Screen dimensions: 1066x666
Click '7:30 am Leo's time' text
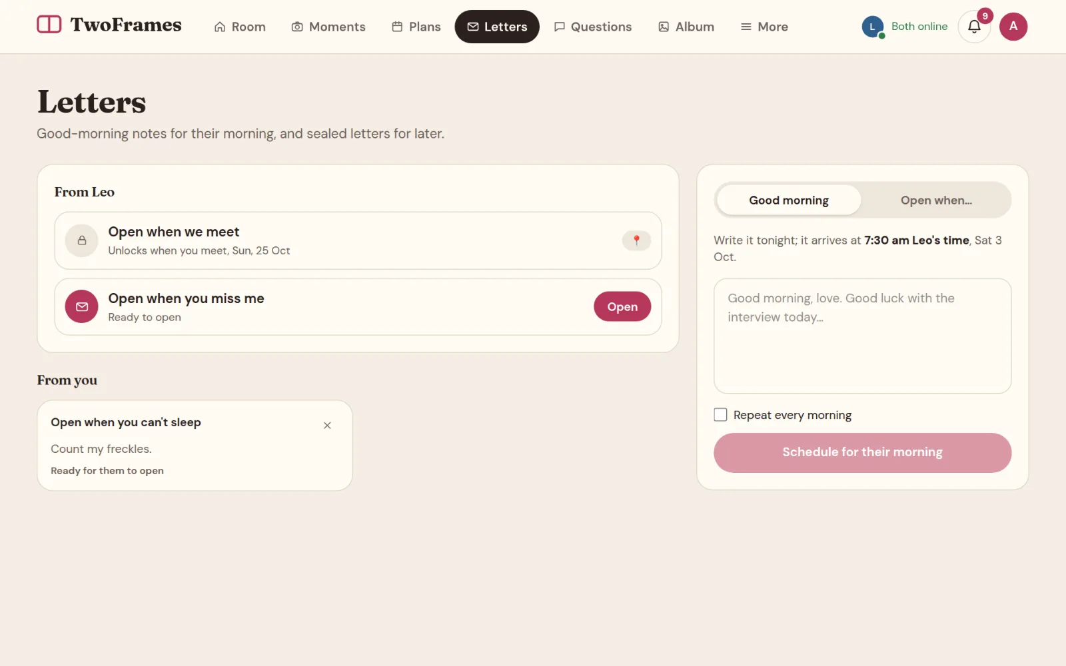point(917,240)
